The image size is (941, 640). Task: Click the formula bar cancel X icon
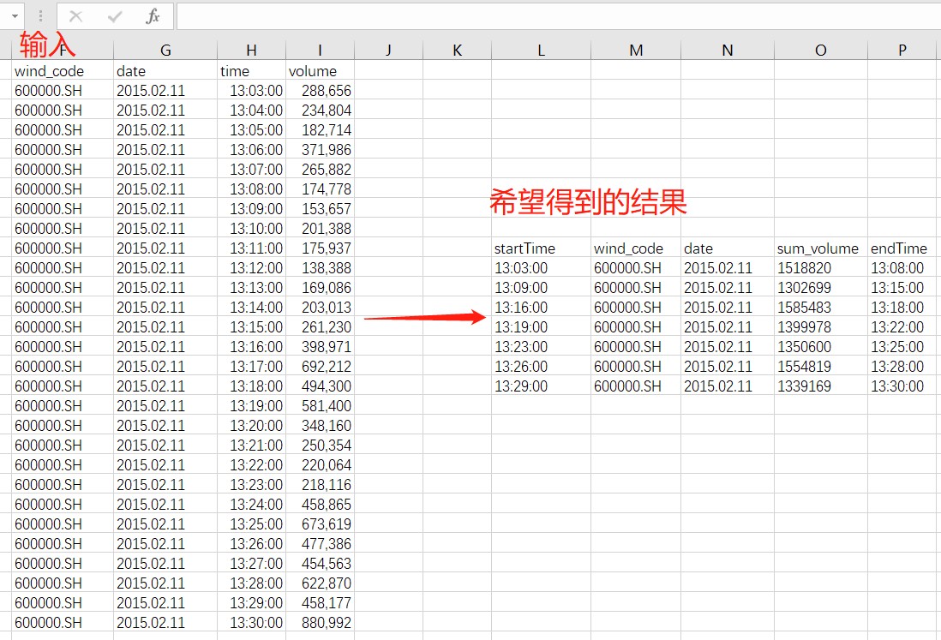[76, 16]
